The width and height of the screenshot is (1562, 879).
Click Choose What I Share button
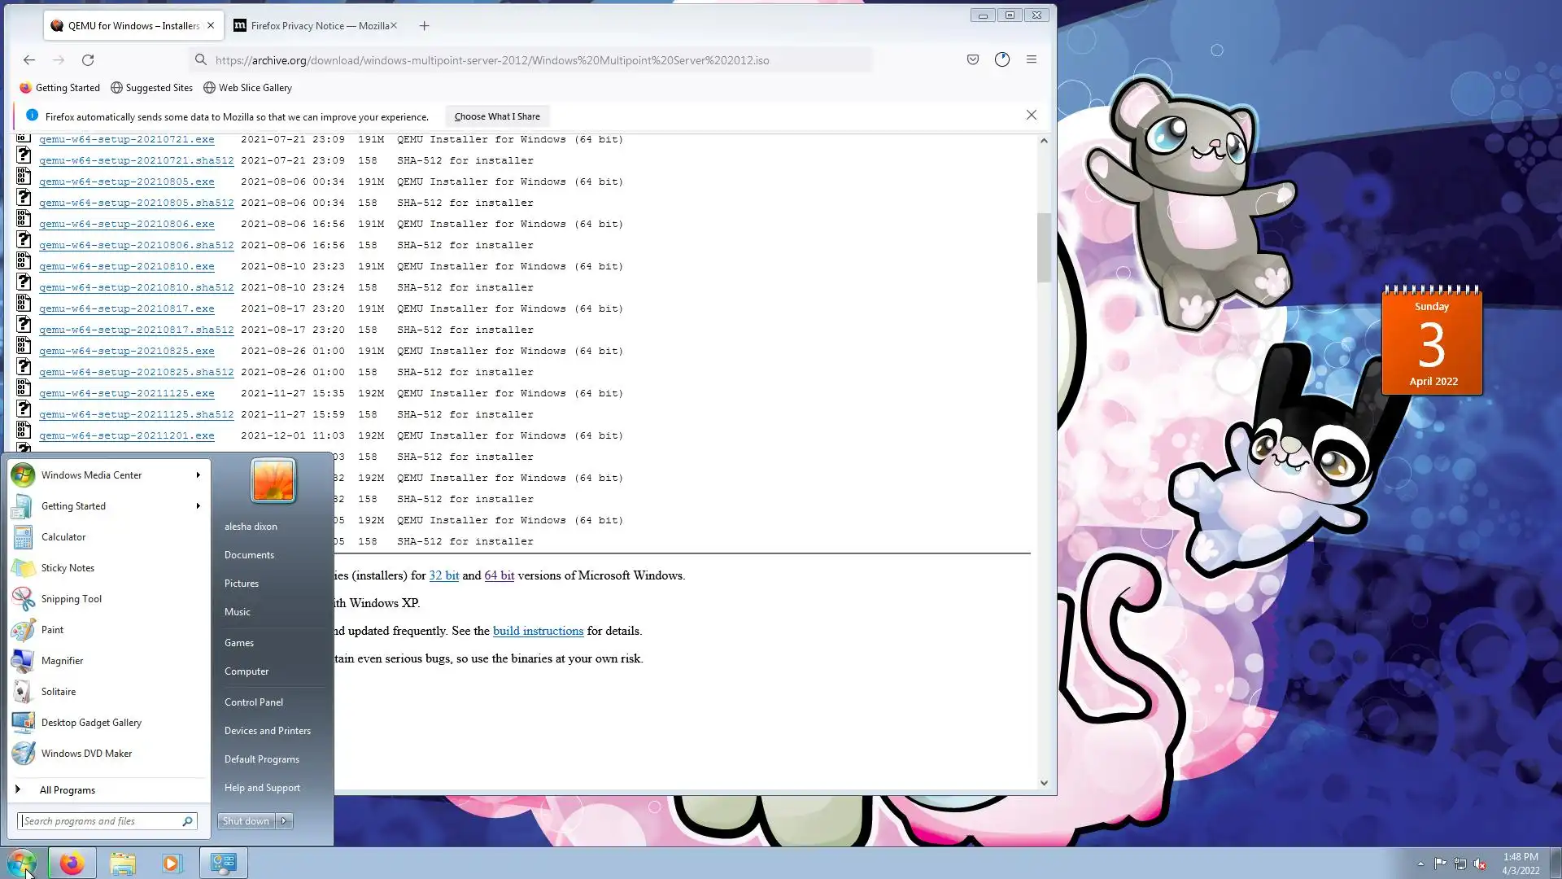tap(496, 116)
